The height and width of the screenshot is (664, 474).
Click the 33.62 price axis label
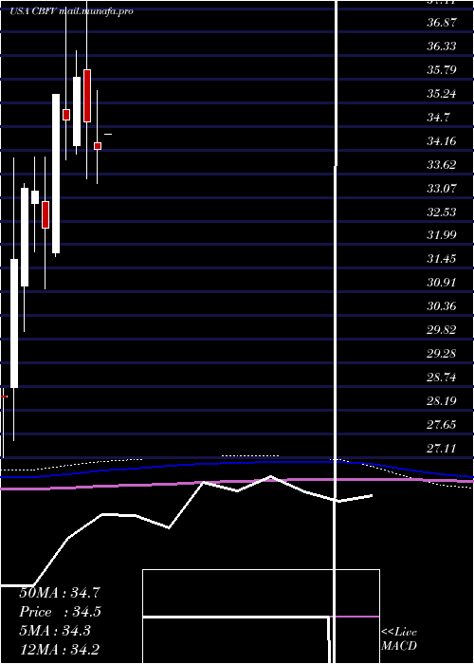click(x=442, y=164)
